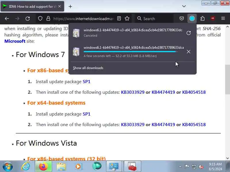Open Windows Media Player from taskbar
The width and height of the screenshot is (230, 172).
[78, 167]
